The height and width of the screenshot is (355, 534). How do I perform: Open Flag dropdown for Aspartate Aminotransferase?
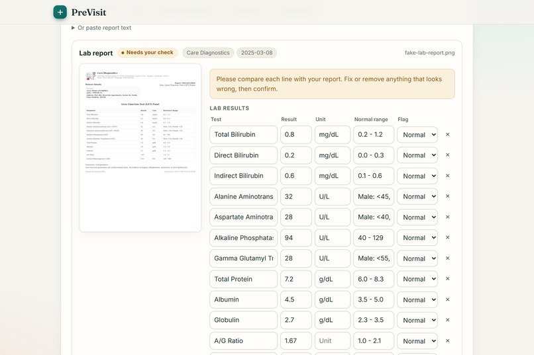point(417,217)
